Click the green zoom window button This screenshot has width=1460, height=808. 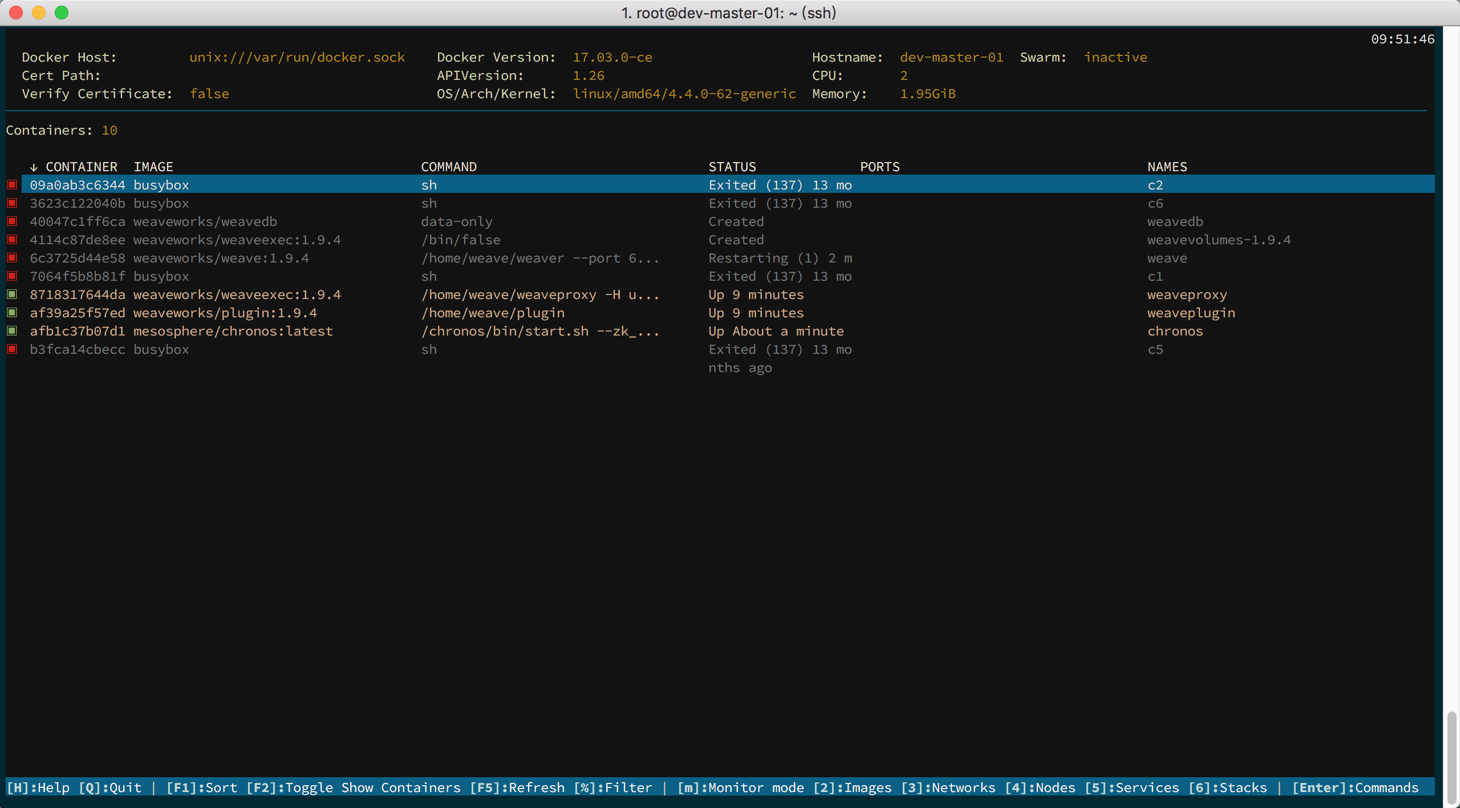[x=62, y=13]
